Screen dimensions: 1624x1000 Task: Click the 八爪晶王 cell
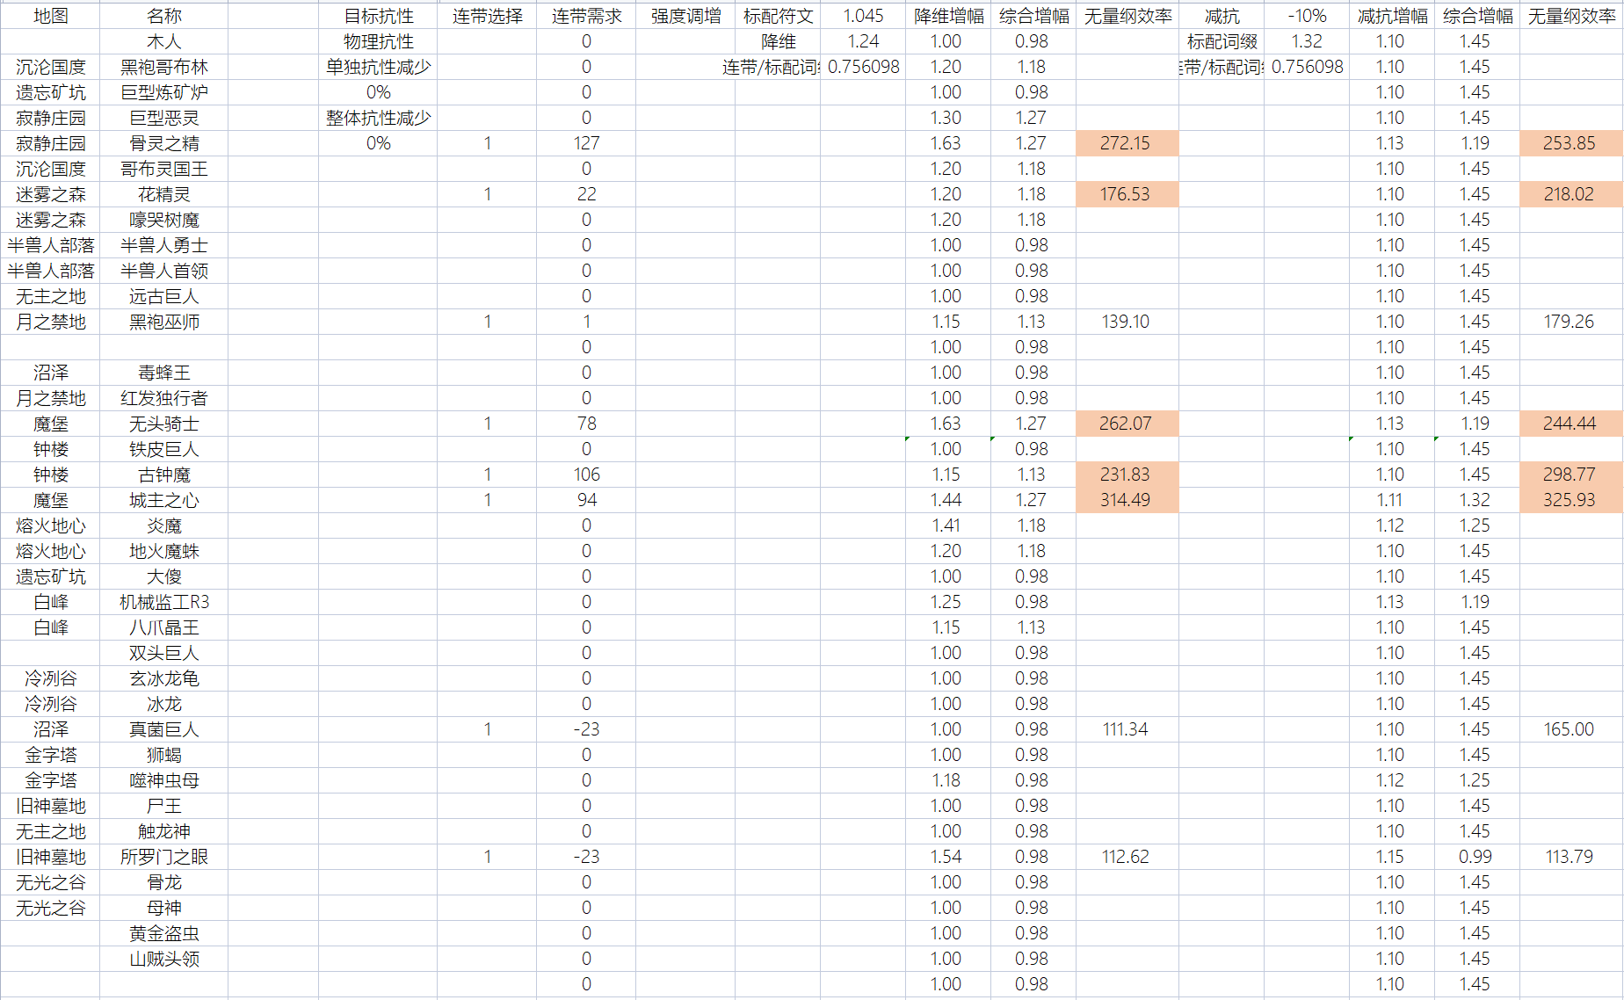coord(164,627)
